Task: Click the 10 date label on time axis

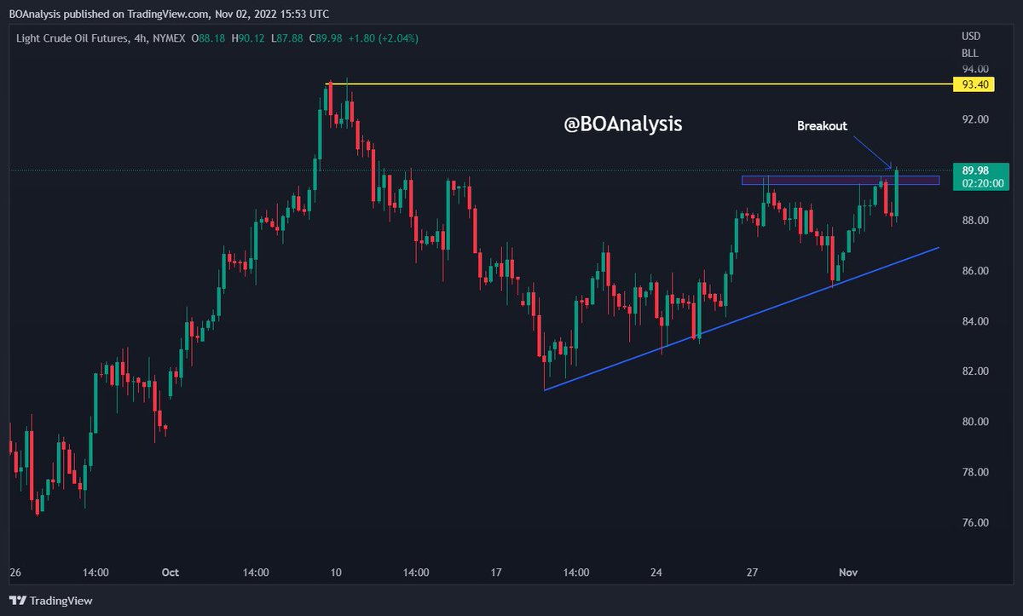Action: [x=336, y=573]
